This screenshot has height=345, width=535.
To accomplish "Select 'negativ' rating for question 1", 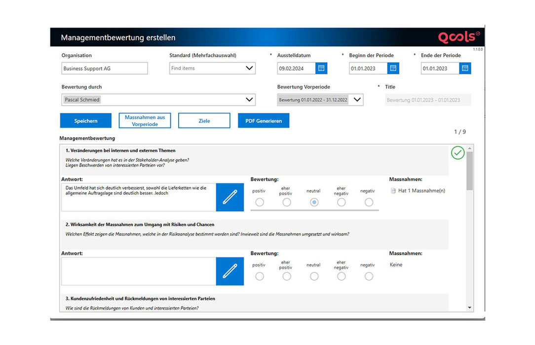I will point(369,202).
